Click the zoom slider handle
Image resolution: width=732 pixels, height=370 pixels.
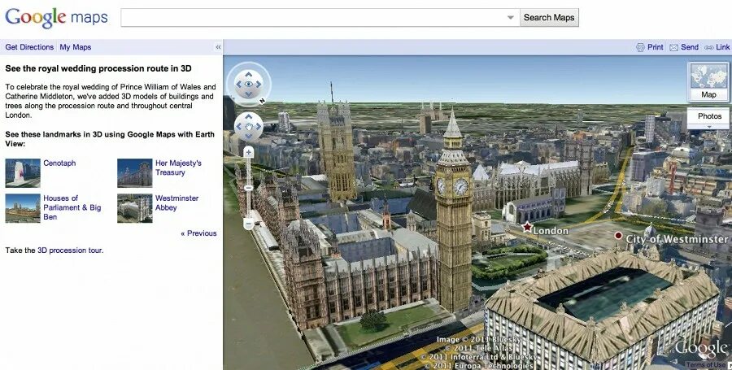coord(248,188)
